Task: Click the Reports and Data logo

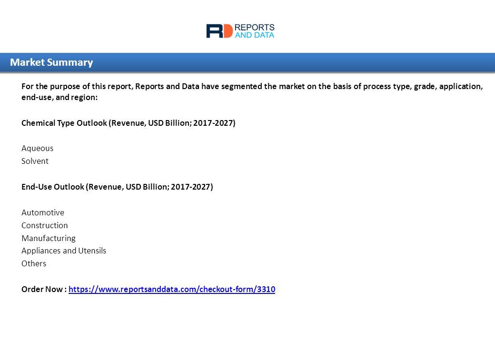Action: 240,31
